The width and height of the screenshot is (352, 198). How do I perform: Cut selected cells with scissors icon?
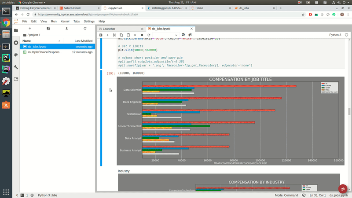[114, 35]
